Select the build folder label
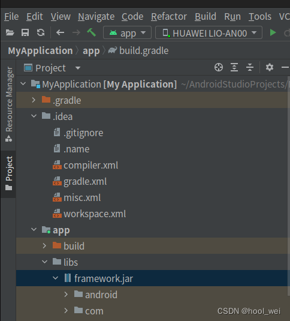The width and height of the screenshot is (290, 321). [x=74, y=246]
